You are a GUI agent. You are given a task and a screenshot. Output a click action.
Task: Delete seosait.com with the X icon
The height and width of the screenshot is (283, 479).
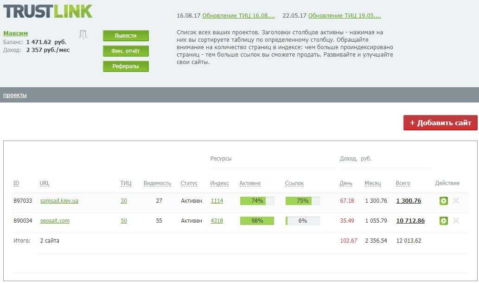456,221
